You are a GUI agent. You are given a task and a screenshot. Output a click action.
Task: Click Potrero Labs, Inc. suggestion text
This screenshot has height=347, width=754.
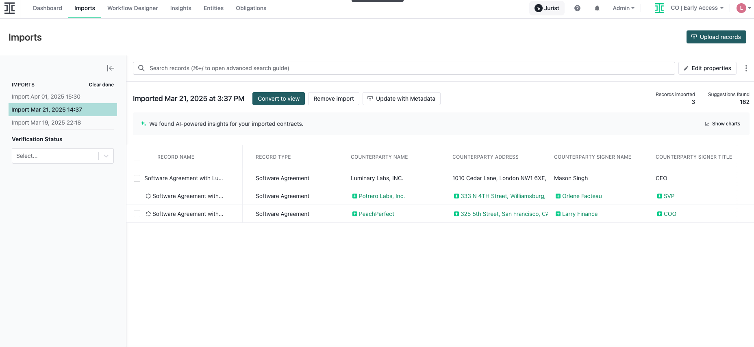(x=382, y=196)
